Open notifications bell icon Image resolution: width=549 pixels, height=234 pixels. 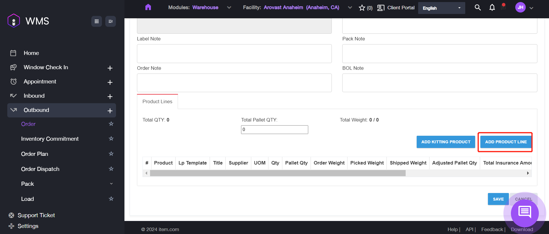click(x=492, y=8)
